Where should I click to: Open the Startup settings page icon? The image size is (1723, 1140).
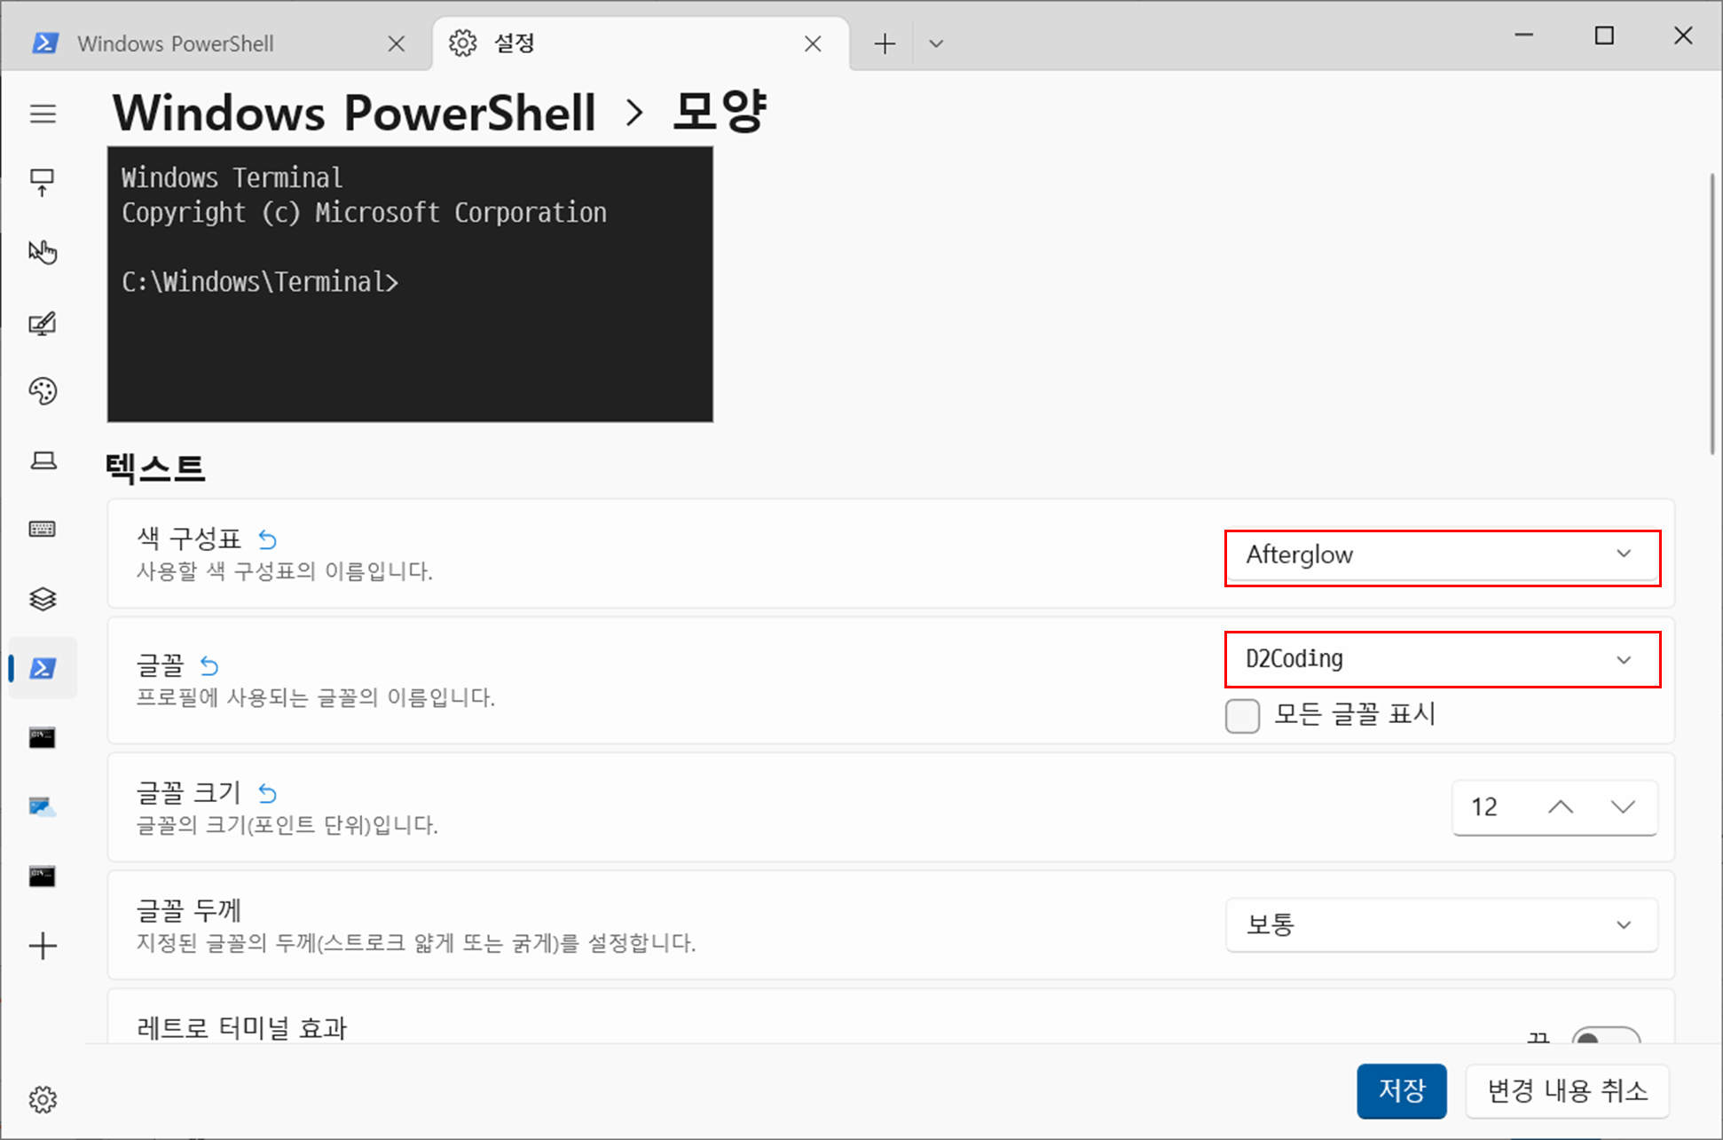click(x=43, y=183)
